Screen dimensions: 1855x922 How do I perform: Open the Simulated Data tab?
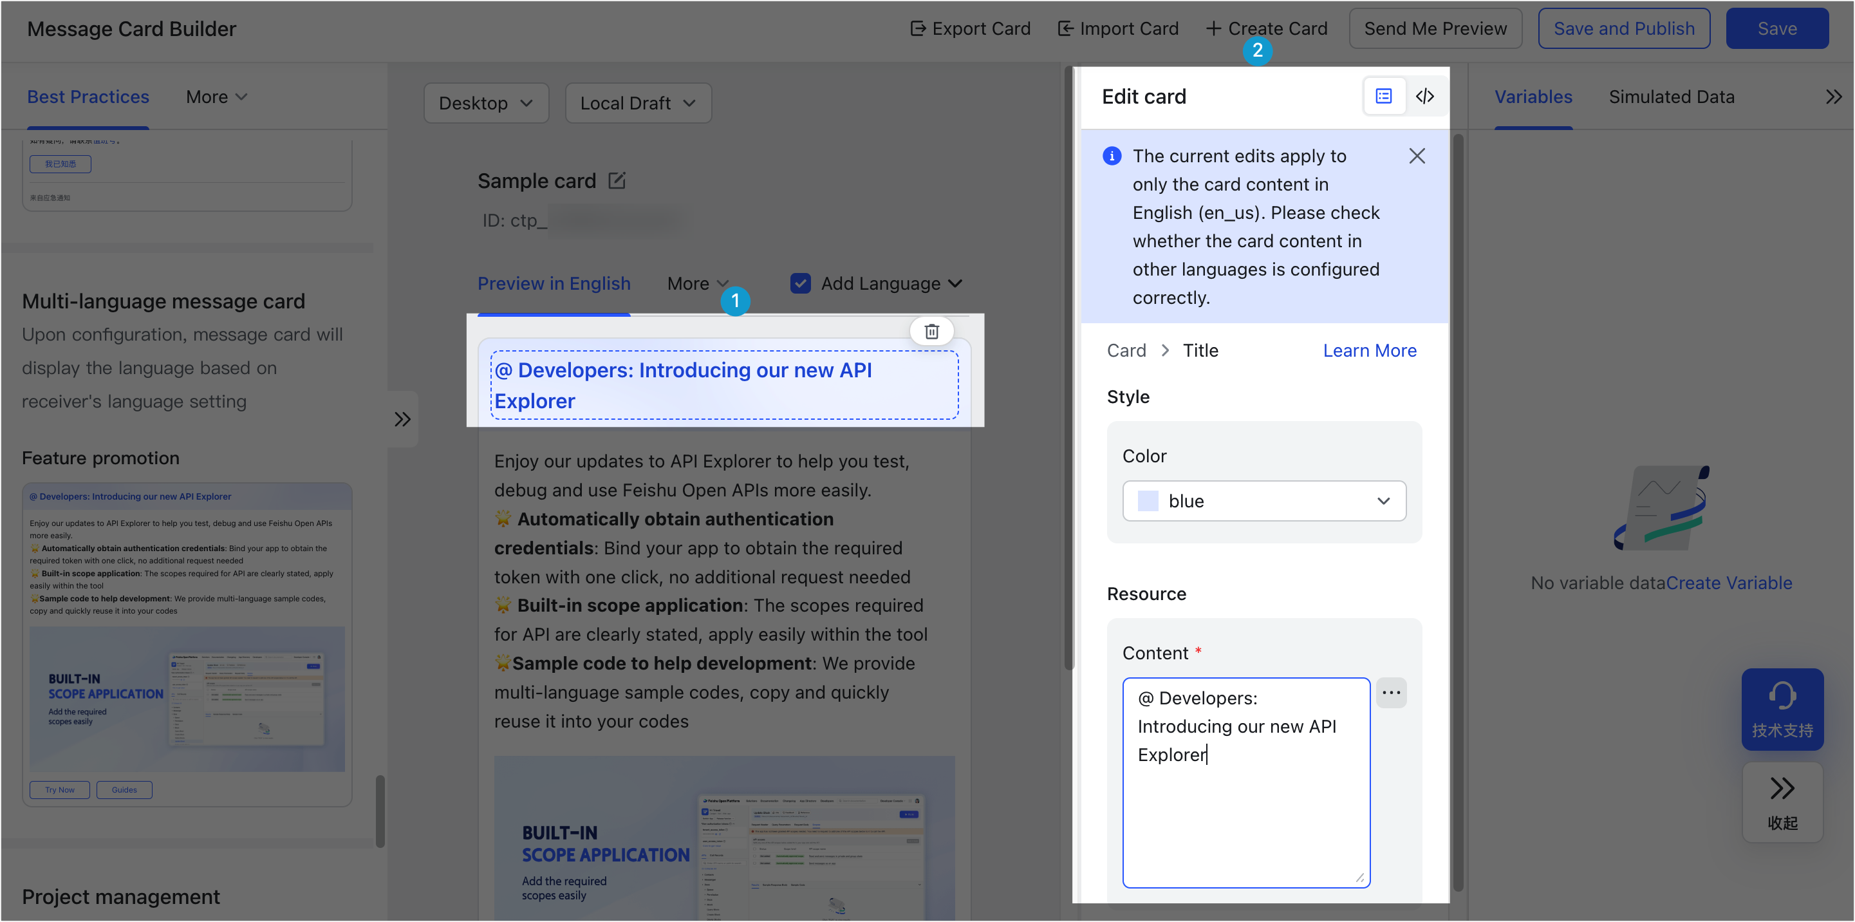[x=1672, y=97]
